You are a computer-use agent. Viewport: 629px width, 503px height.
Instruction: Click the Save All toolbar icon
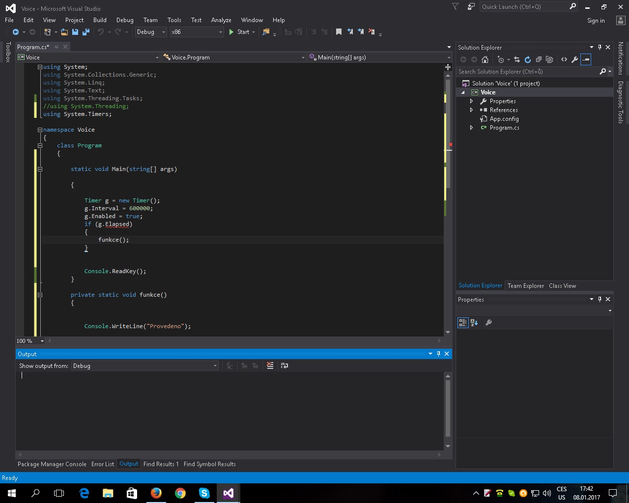(x=86, y=32)
